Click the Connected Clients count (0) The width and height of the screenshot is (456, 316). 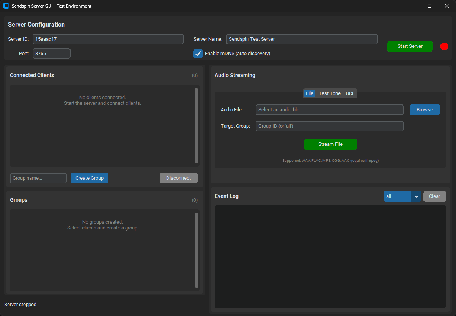(195, 76)
